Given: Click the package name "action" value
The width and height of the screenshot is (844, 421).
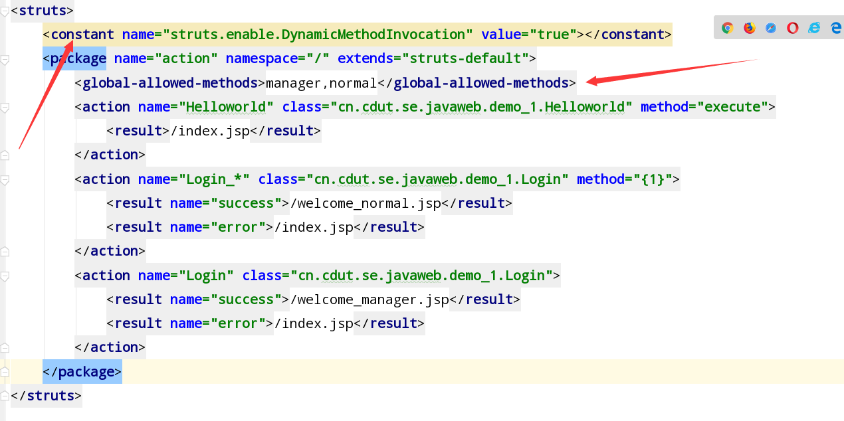Looking at the screenshot, I should (187, 58).
